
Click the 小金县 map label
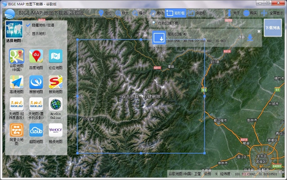88,119
